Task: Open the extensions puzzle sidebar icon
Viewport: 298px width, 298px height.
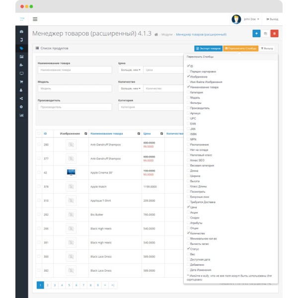Action: point(21,65)
